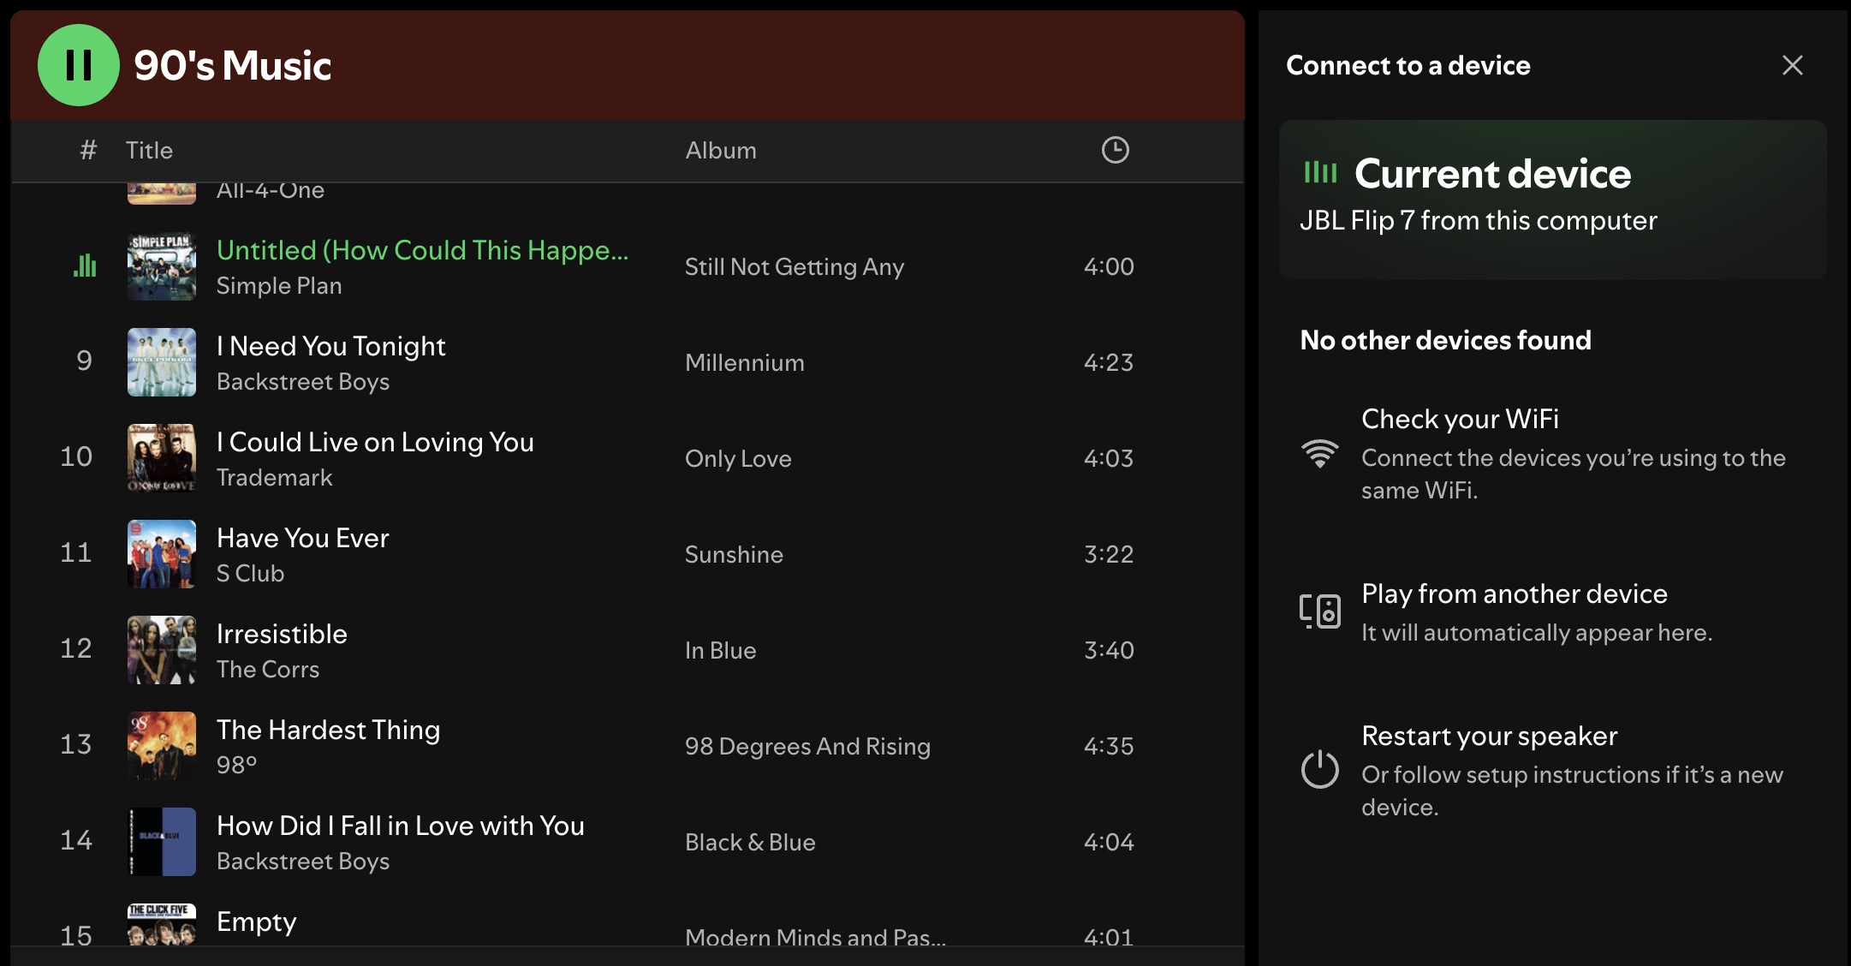Open the Have You Ever album art
Viewport: 1851px width, 966px height.
click(162, 554)
